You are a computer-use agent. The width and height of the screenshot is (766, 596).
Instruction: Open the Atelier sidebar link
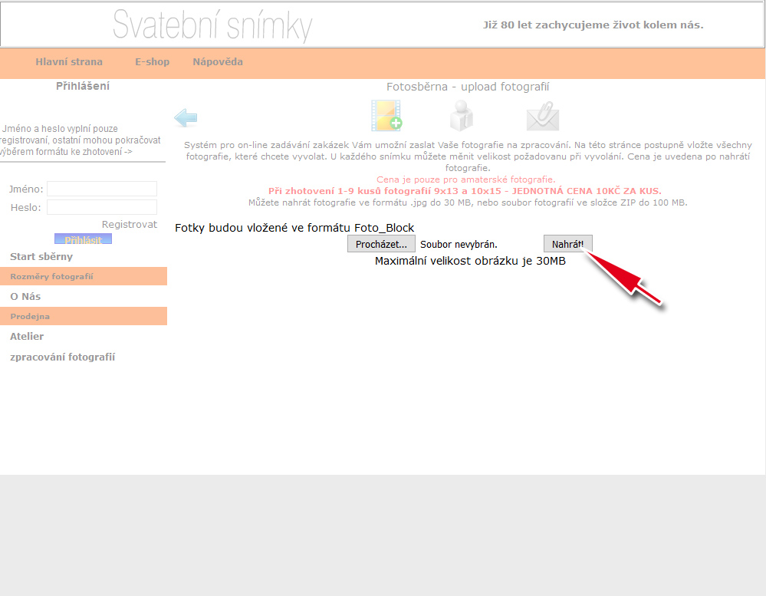[x=27, y=337]
